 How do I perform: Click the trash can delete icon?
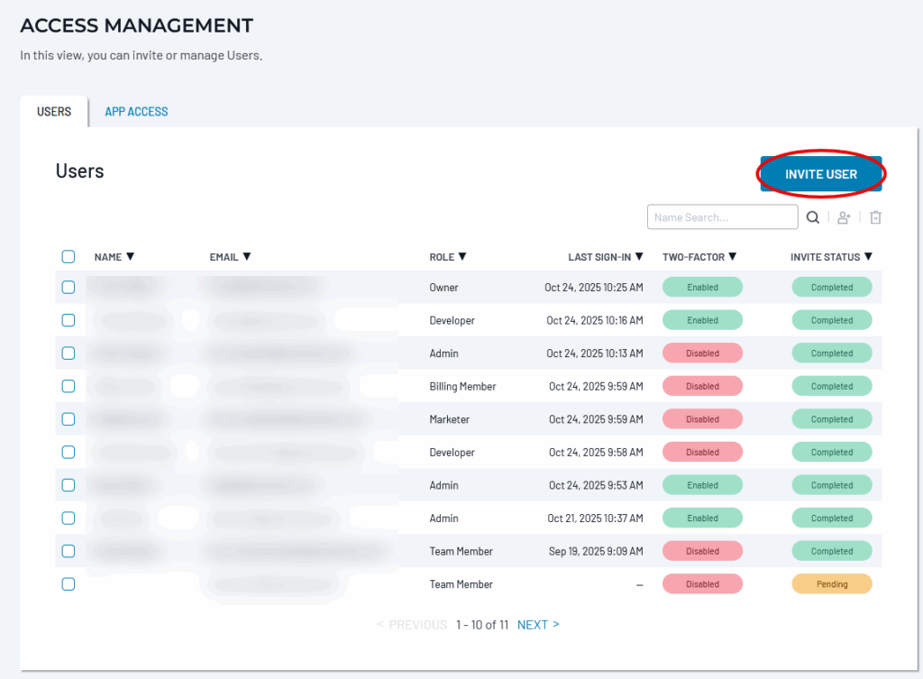tap(875, 217)
